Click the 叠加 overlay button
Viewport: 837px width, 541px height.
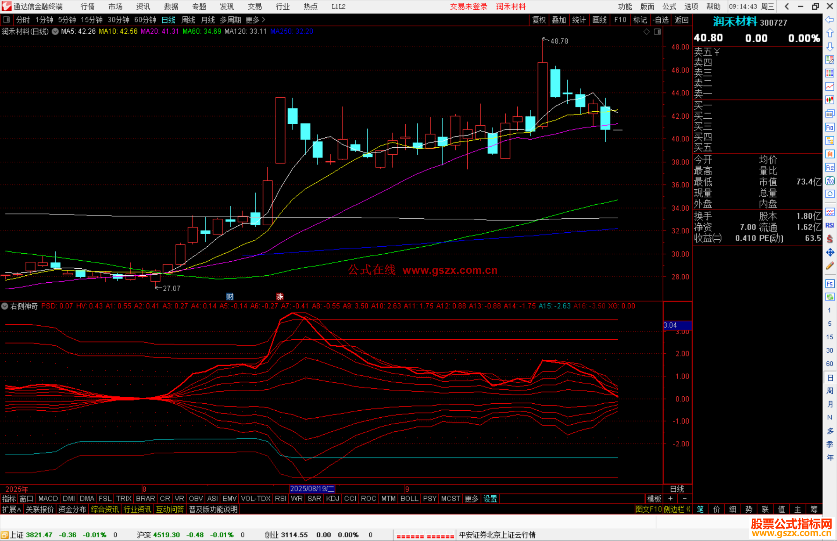tap(559, 20)
